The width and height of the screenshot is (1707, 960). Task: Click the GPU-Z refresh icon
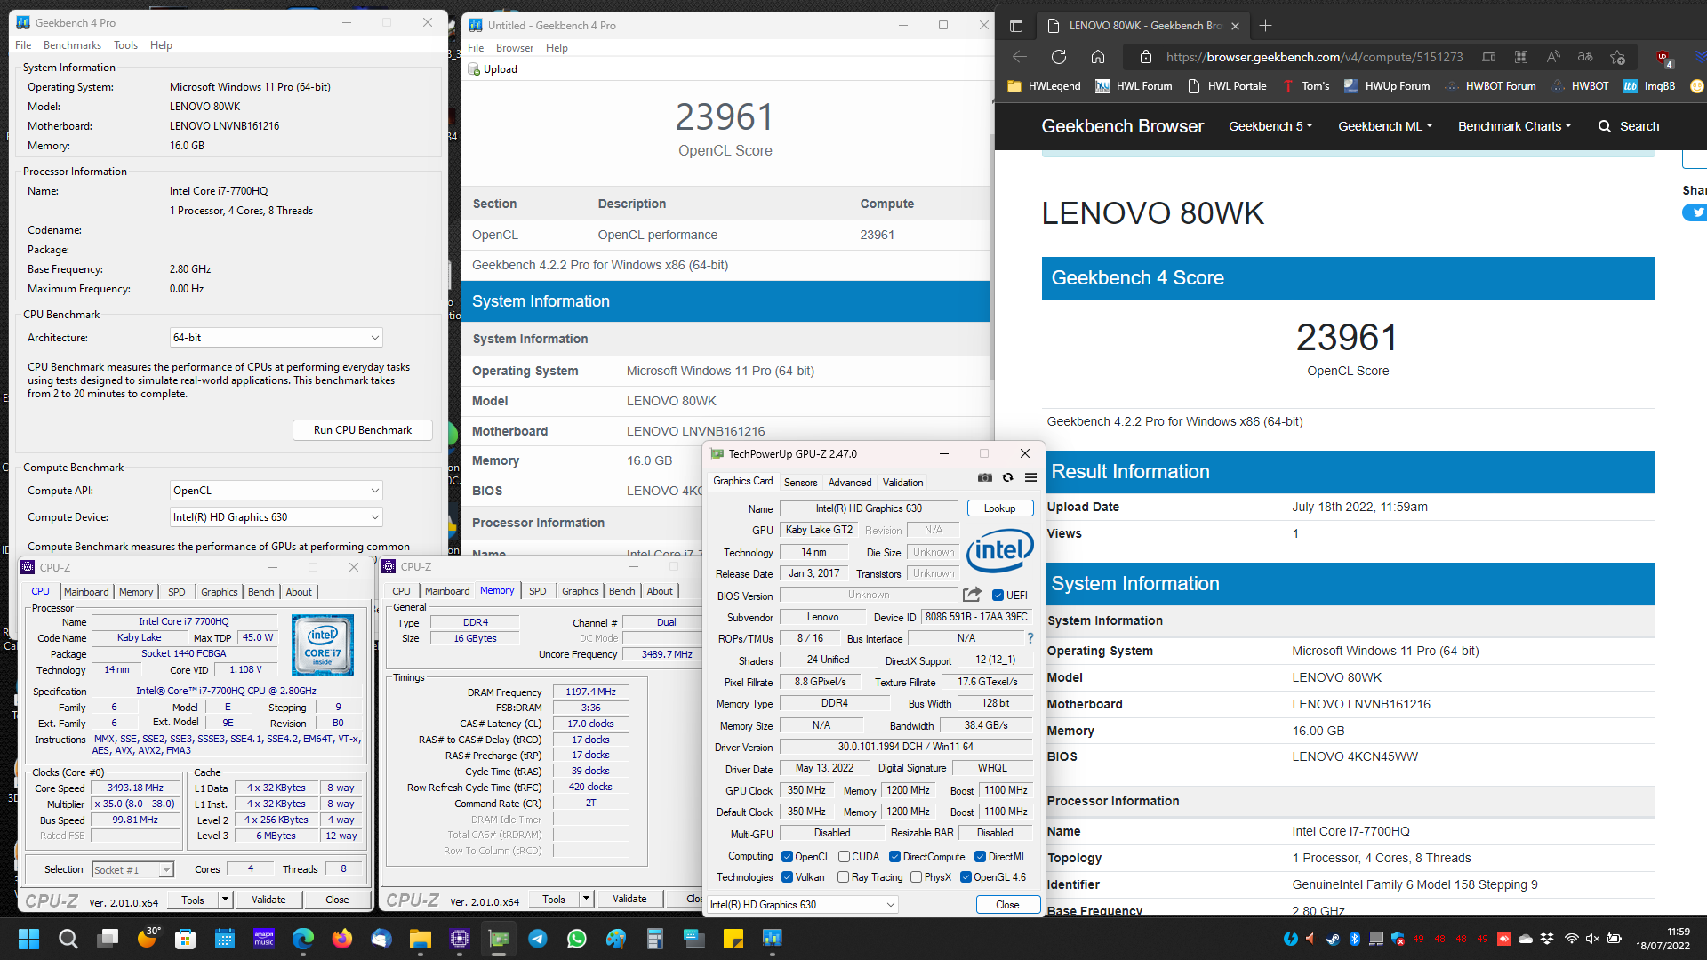coord(1007,478)
